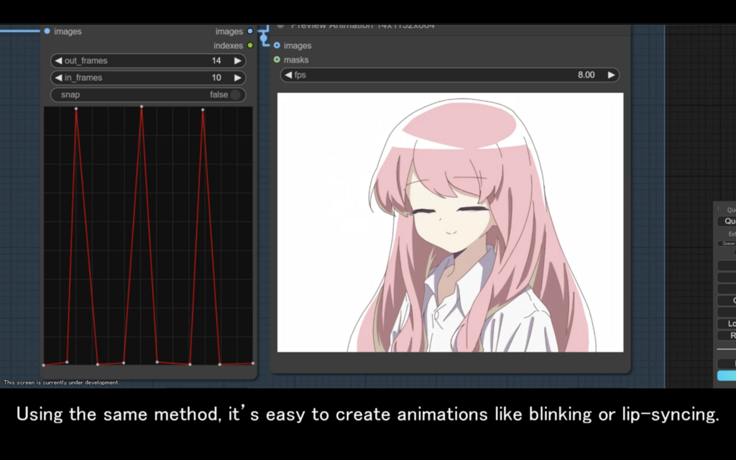Toggle the snap switch

tap(235, 95)
